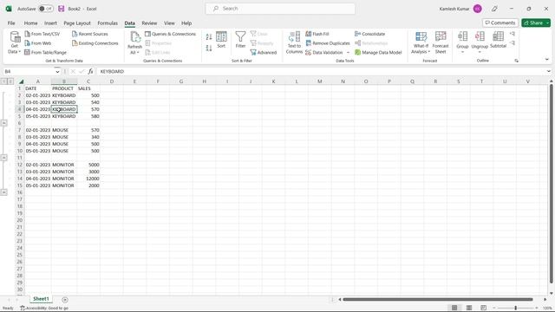
Task: Open the File tab
Action: point(11,23)
